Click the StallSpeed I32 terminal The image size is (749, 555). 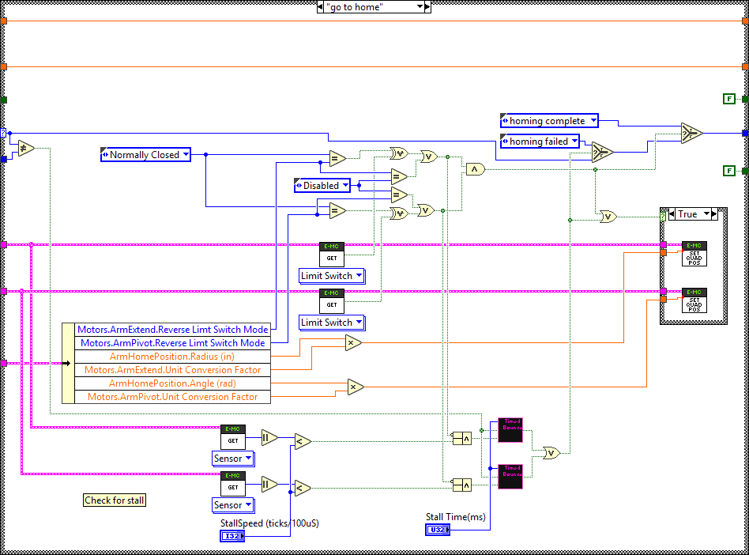click(x=232, y=536)
